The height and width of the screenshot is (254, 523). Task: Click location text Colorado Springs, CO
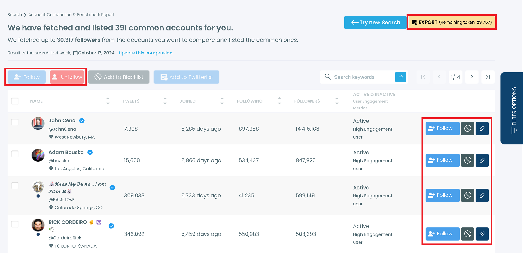pyautogui.click(x=79, y=208)
